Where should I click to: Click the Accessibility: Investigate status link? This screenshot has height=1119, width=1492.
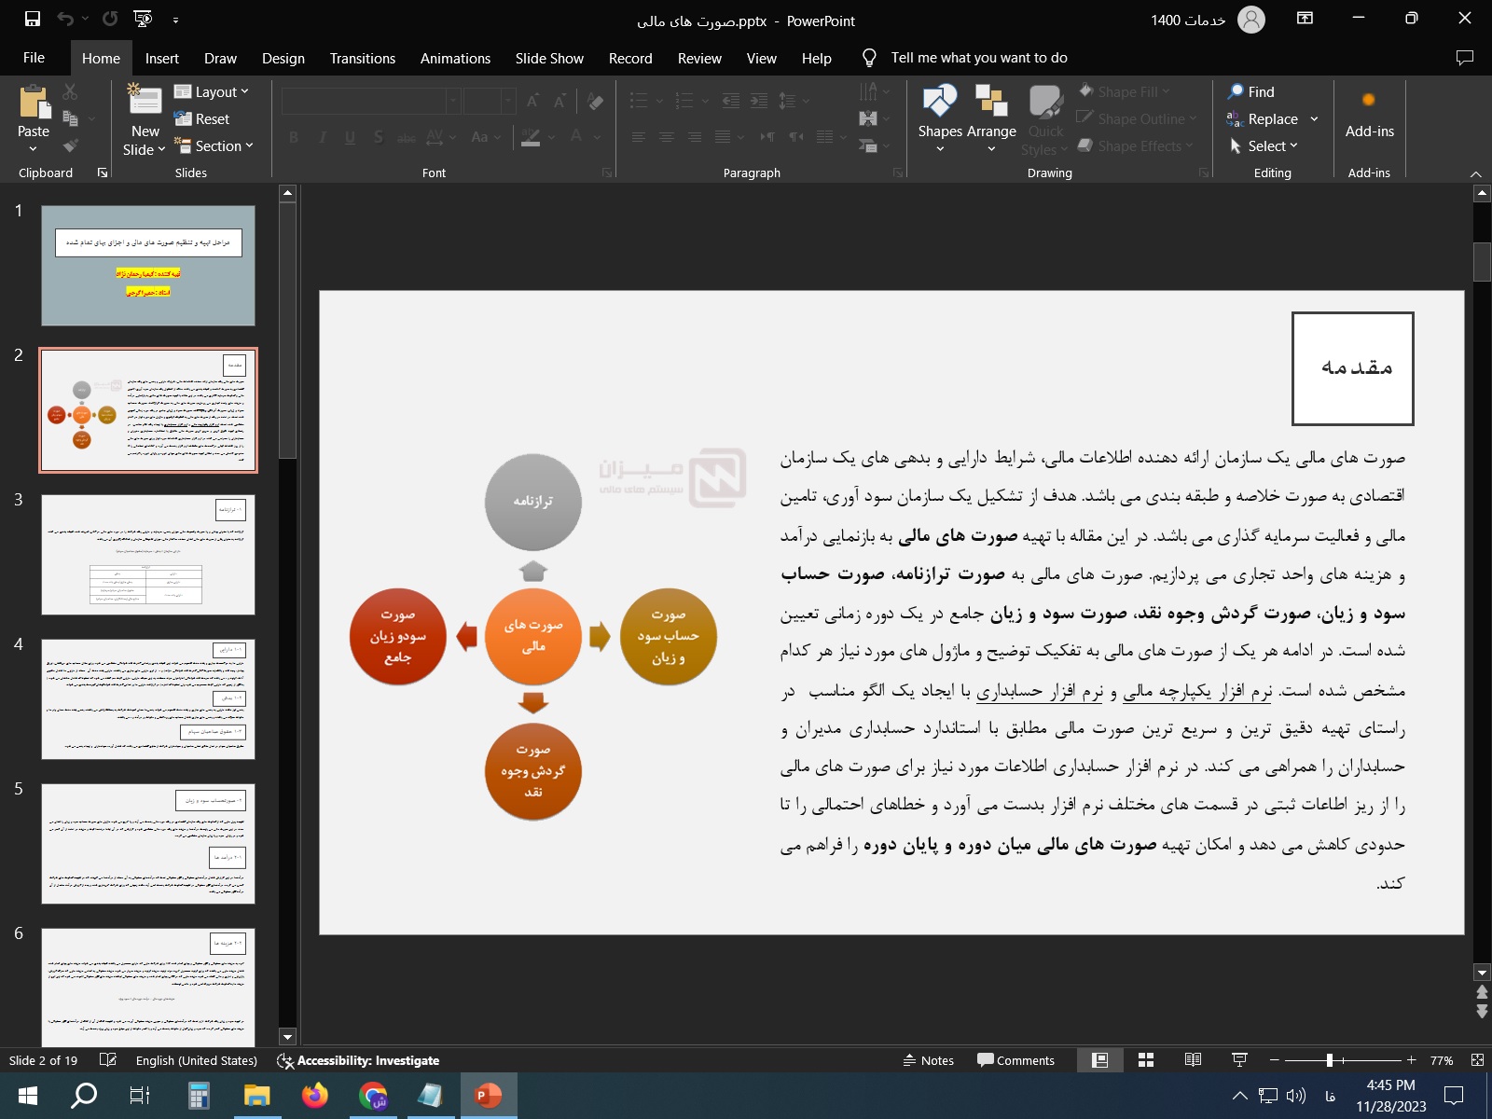(358, 1060)
